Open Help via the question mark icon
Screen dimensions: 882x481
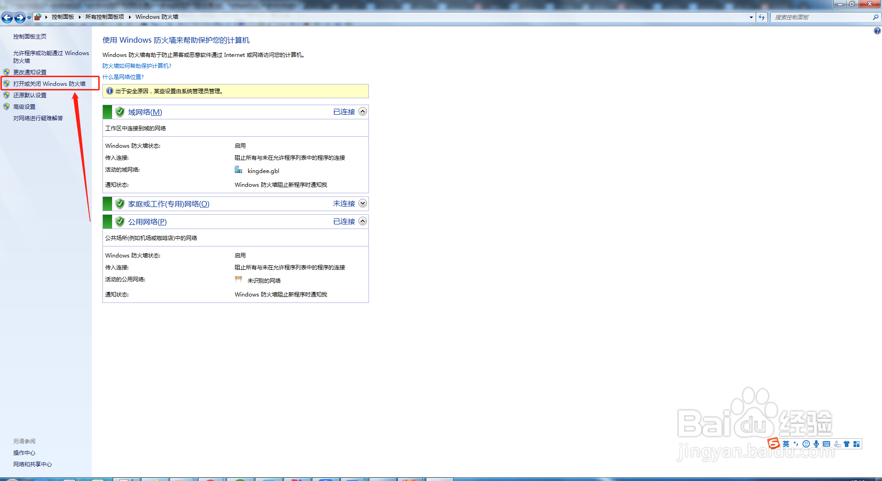(876, 31)
